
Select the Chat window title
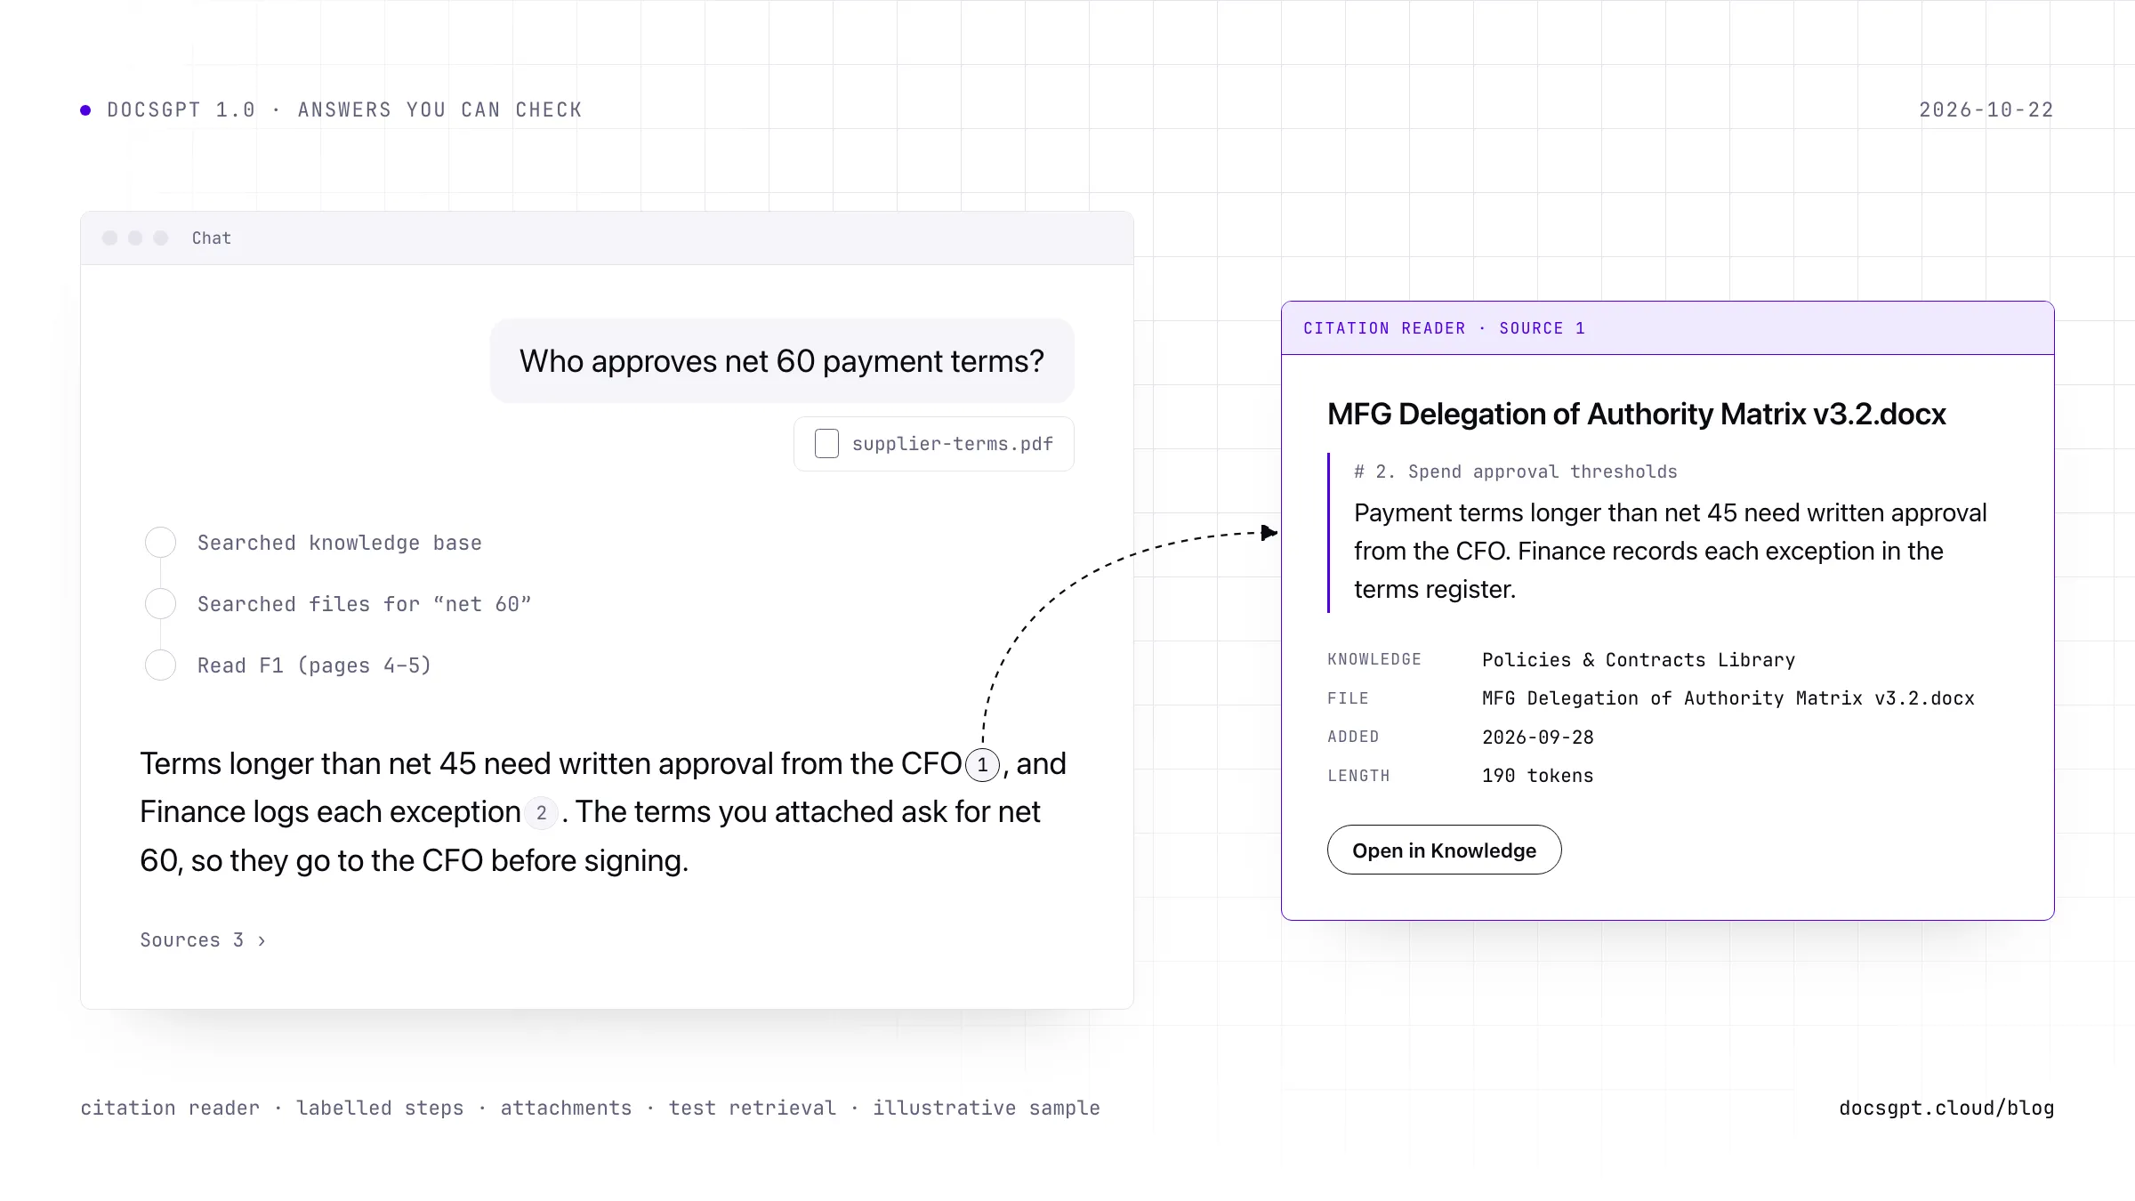tap(212, 238)
